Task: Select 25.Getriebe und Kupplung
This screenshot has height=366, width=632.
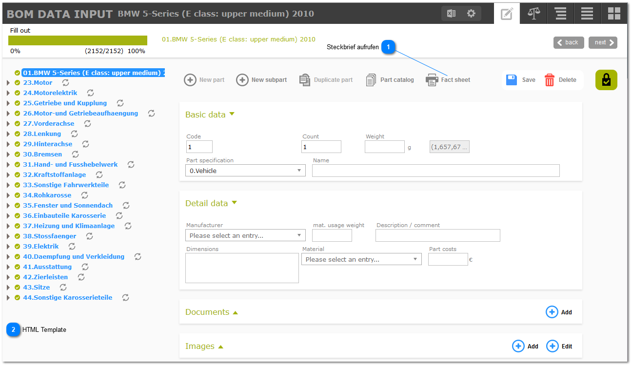Action: [65, 103]
